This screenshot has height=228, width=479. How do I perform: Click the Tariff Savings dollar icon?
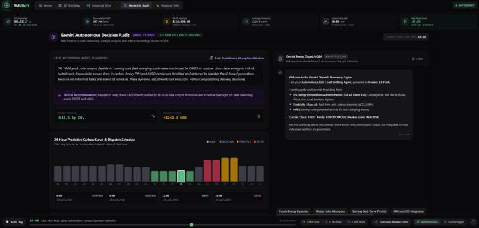click(x=166, y=21)
